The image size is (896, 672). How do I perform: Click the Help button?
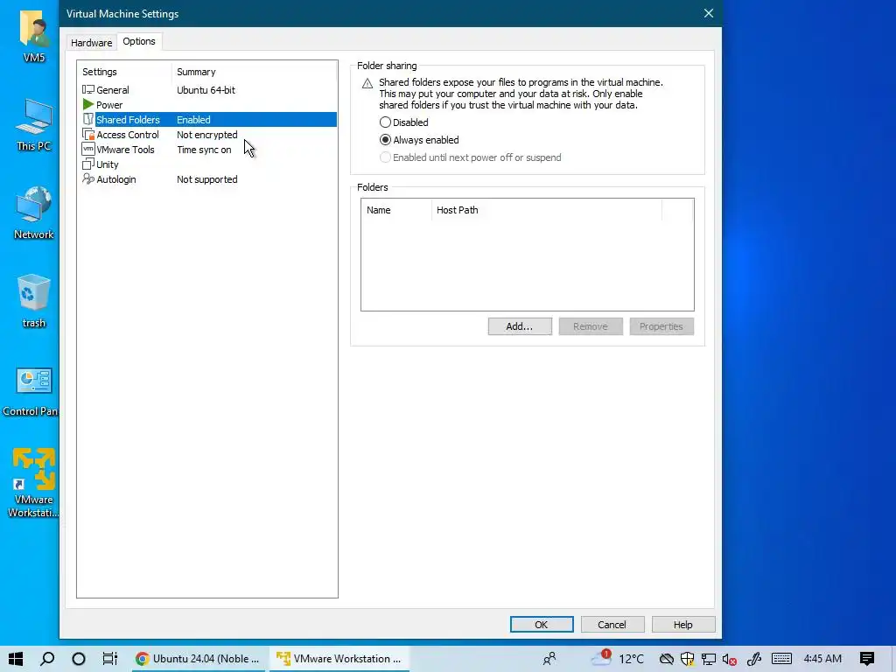point(682,625)
